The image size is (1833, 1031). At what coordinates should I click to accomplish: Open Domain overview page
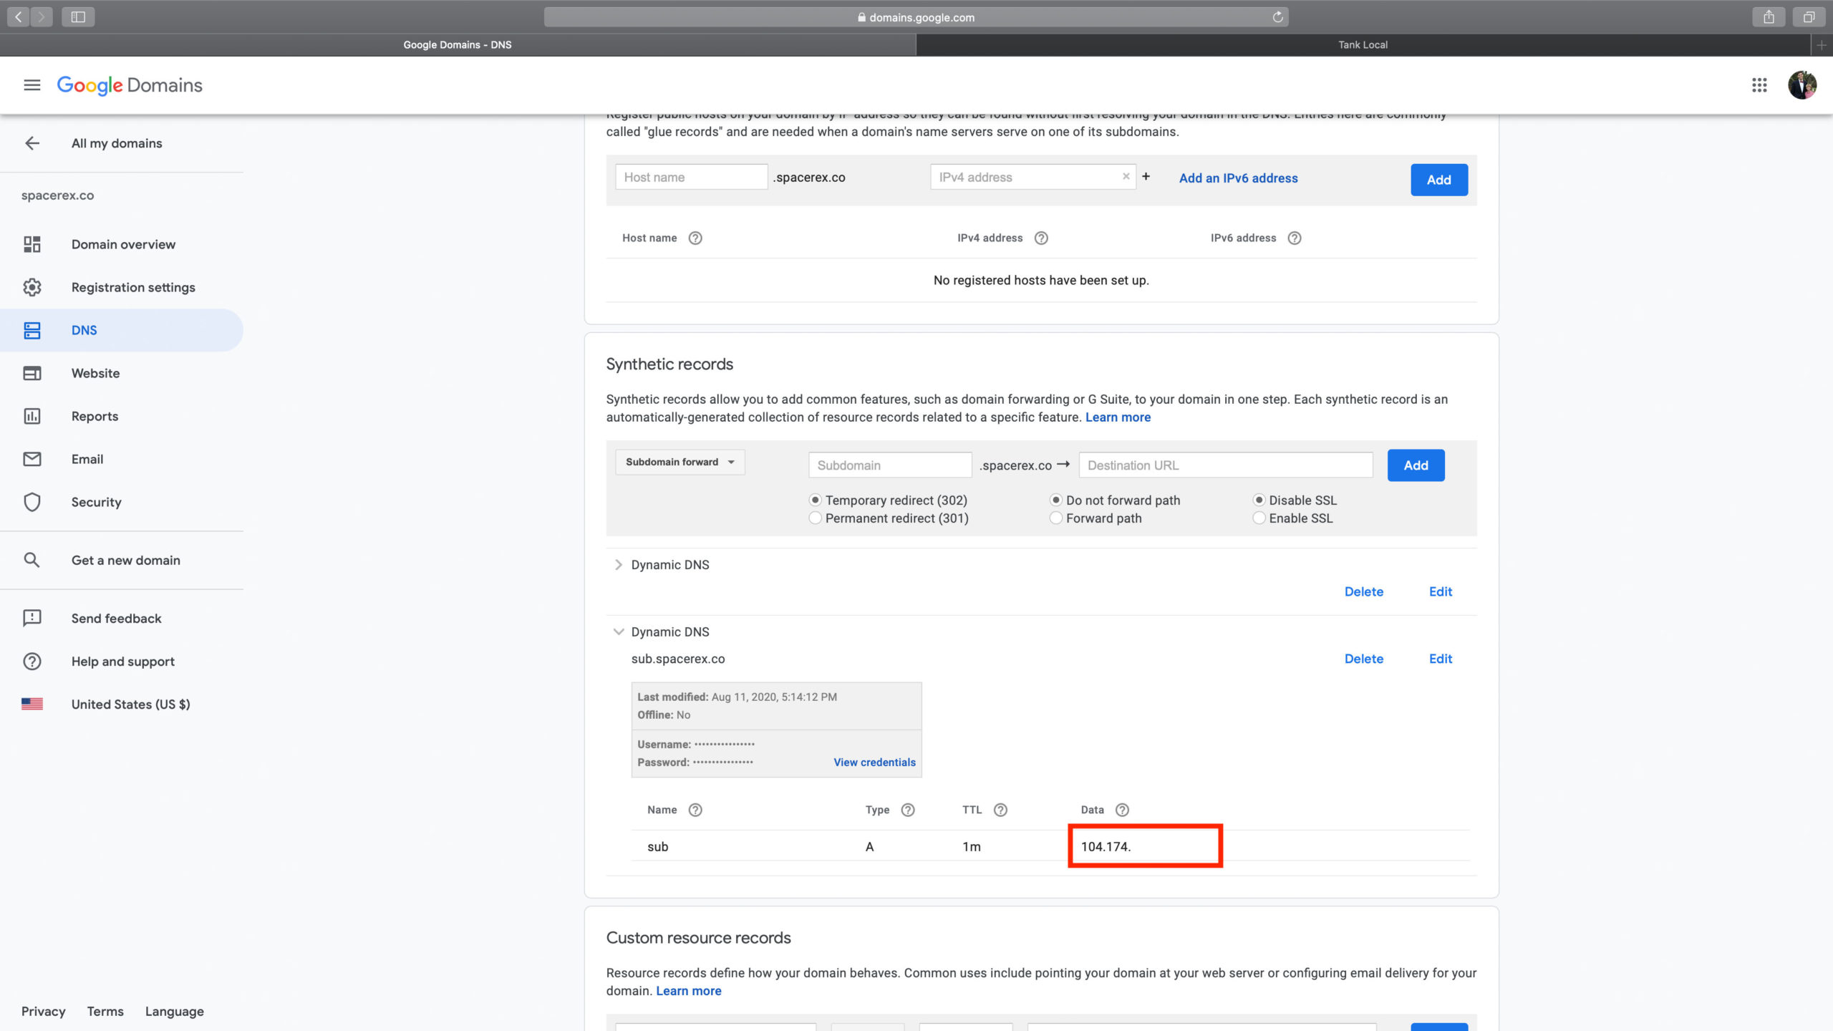[123, 244]
